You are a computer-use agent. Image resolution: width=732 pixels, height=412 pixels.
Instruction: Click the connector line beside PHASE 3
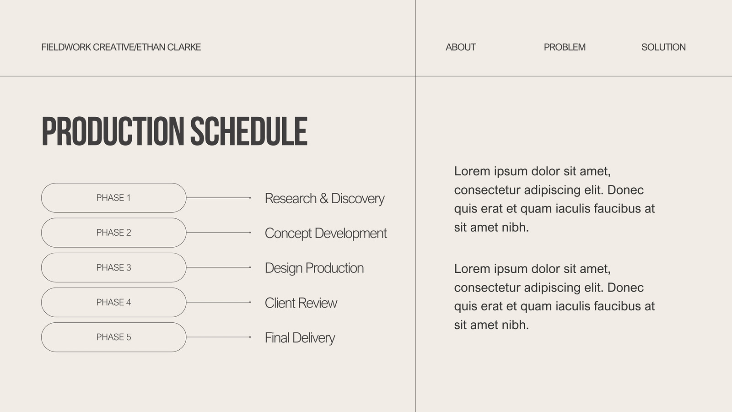pos(219,267)
